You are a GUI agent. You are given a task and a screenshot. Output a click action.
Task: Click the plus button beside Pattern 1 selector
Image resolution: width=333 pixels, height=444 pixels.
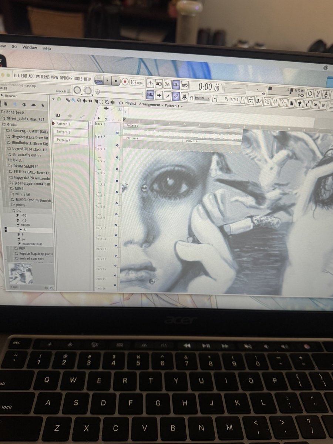point(243,100)
